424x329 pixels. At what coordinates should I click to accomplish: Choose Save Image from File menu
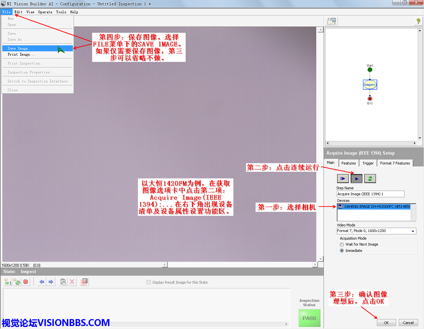20,49
